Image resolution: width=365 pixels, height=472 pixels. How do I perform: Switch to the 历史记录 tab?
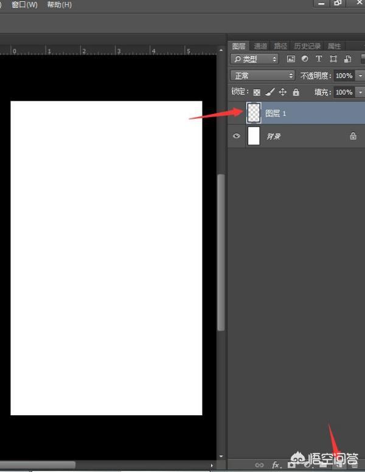[307, 46]
